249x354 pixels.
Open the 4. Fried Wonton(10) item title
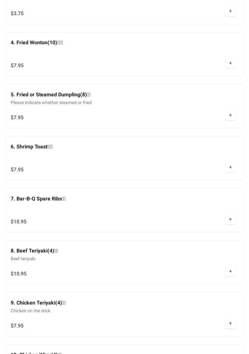tap(37, 43)
